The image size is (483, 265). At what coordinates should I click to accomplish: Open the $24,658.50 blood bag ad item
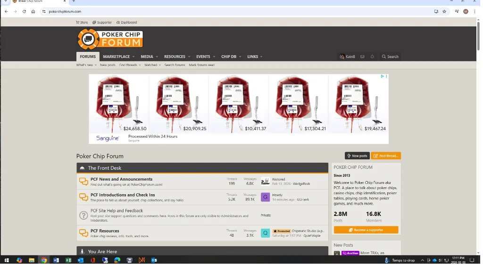coord(119,104)
